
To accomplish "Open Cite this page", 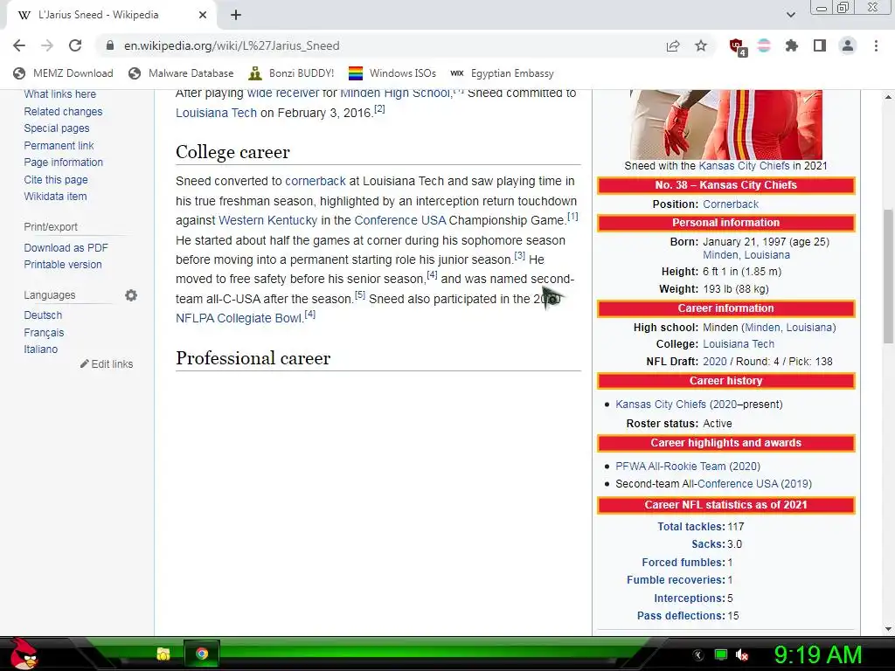I will pyautogui.click(x=56, y=179).
